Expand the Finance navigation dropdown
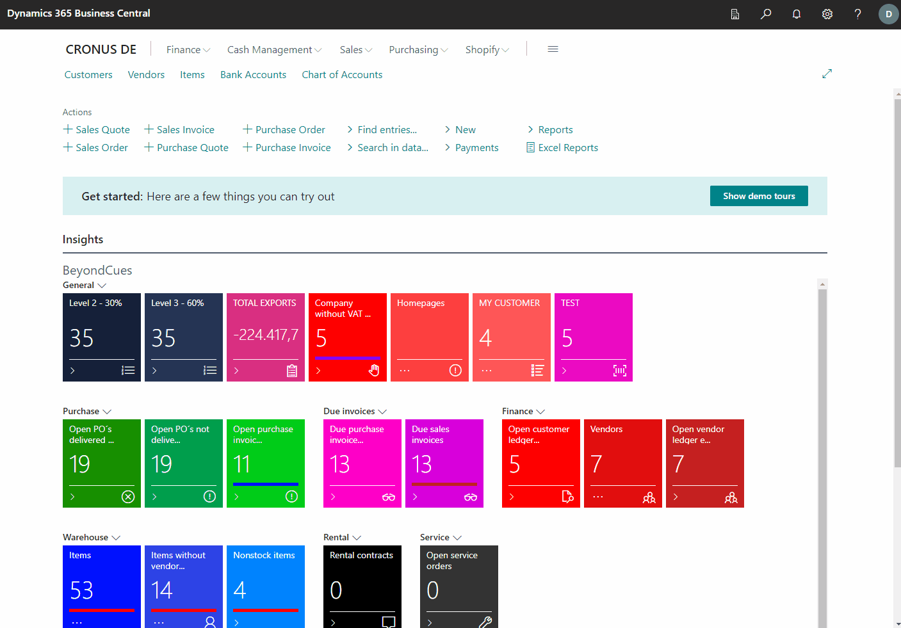The height and width of the screenshot is (628, 901). [188, 50]
